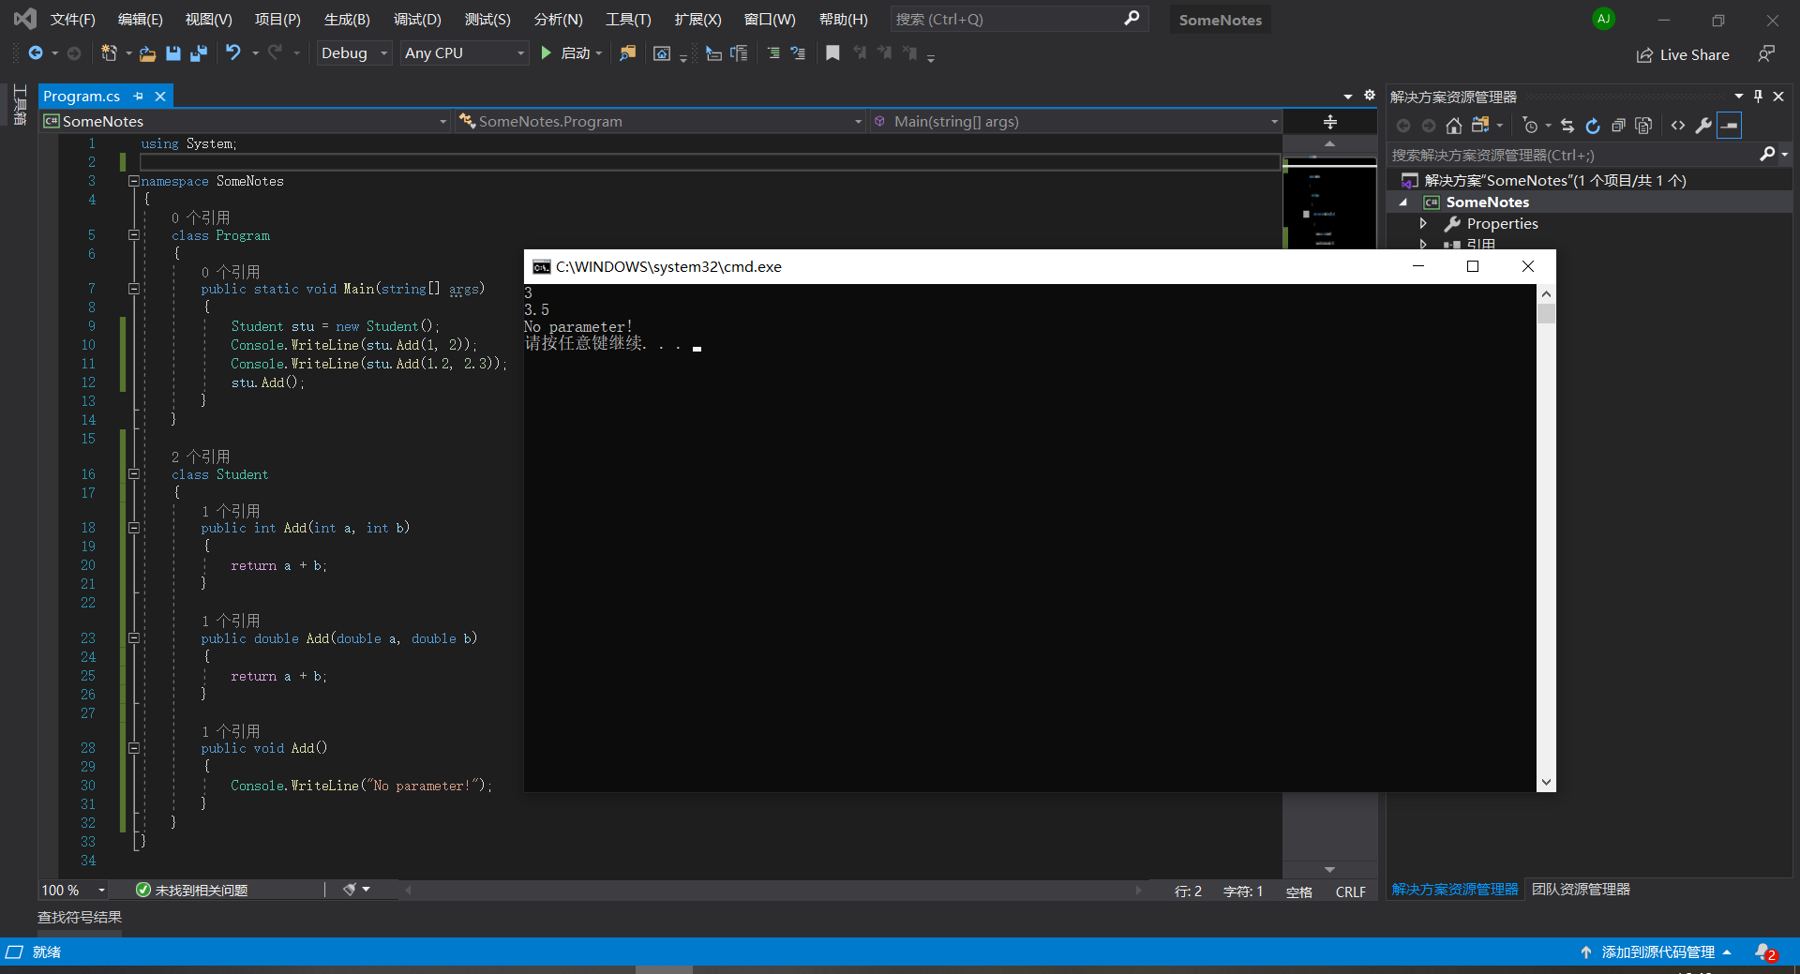Click the code cleanup broom icon in the editor status strip
Screen dimensions: 1800x974
(x=350, y=890)
